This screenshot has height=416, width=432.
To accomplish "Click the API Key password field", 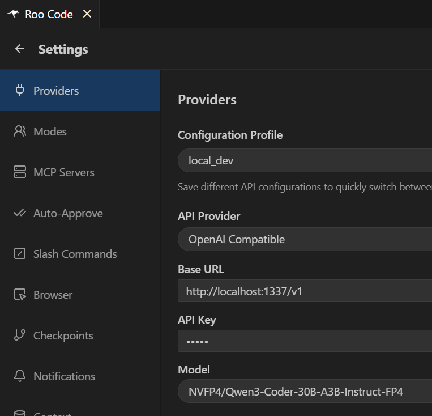I will (x=305, y=341).
